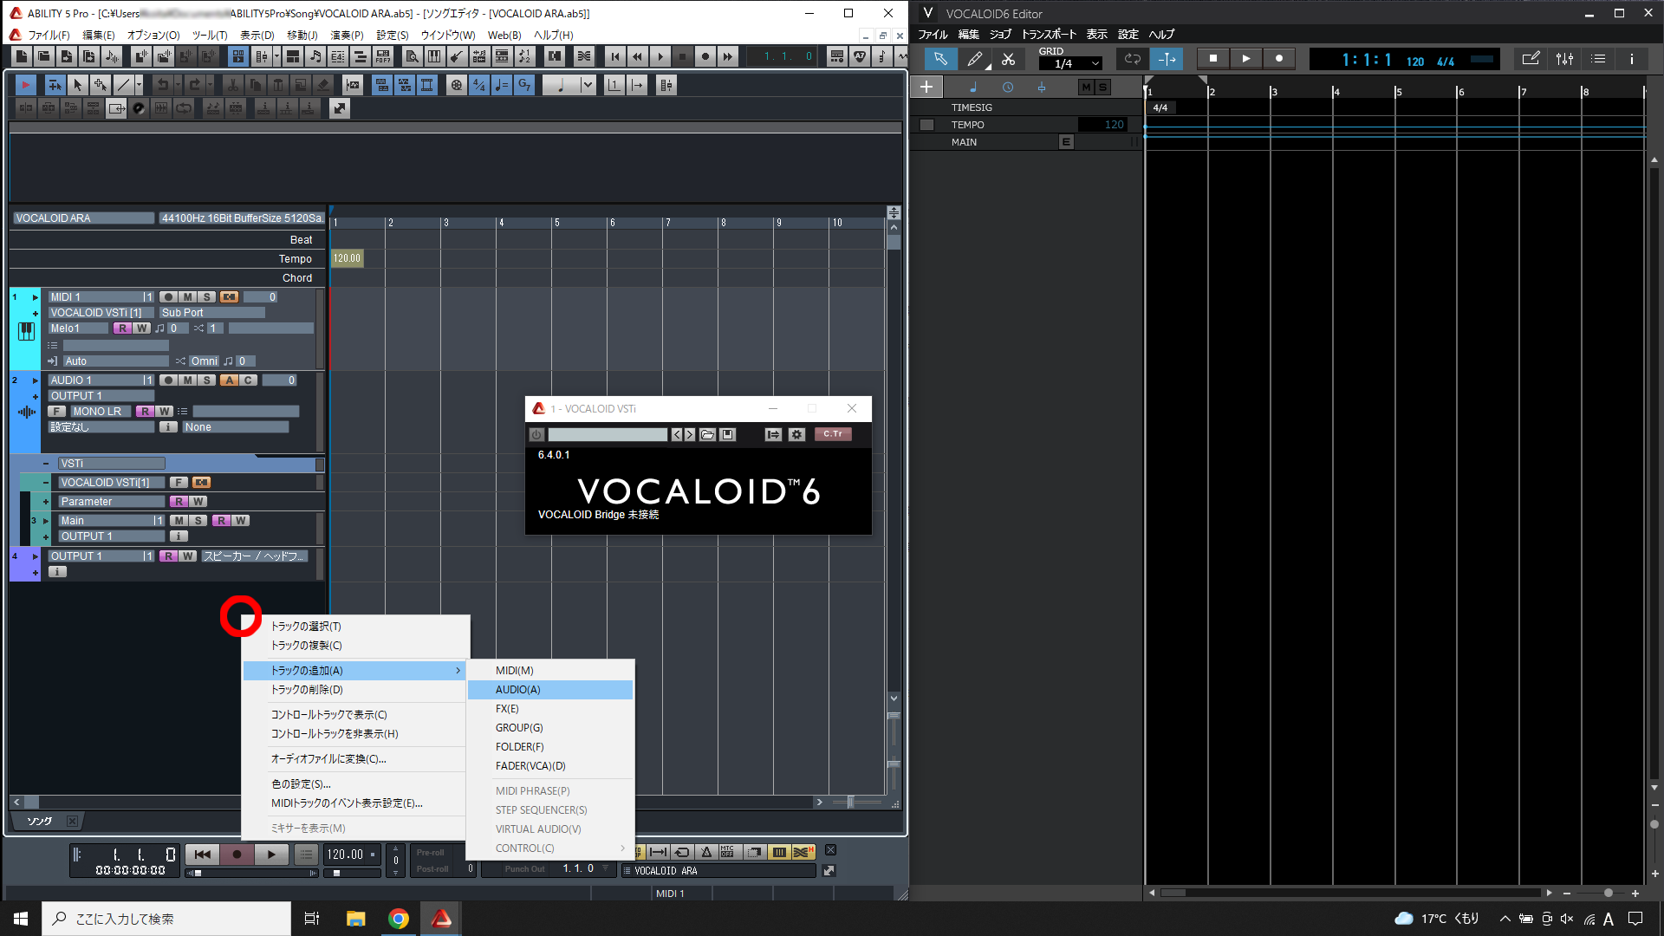
Task: Open the note length dropdown in ABILITY toolbar
Action: click(x=589, y=84)
